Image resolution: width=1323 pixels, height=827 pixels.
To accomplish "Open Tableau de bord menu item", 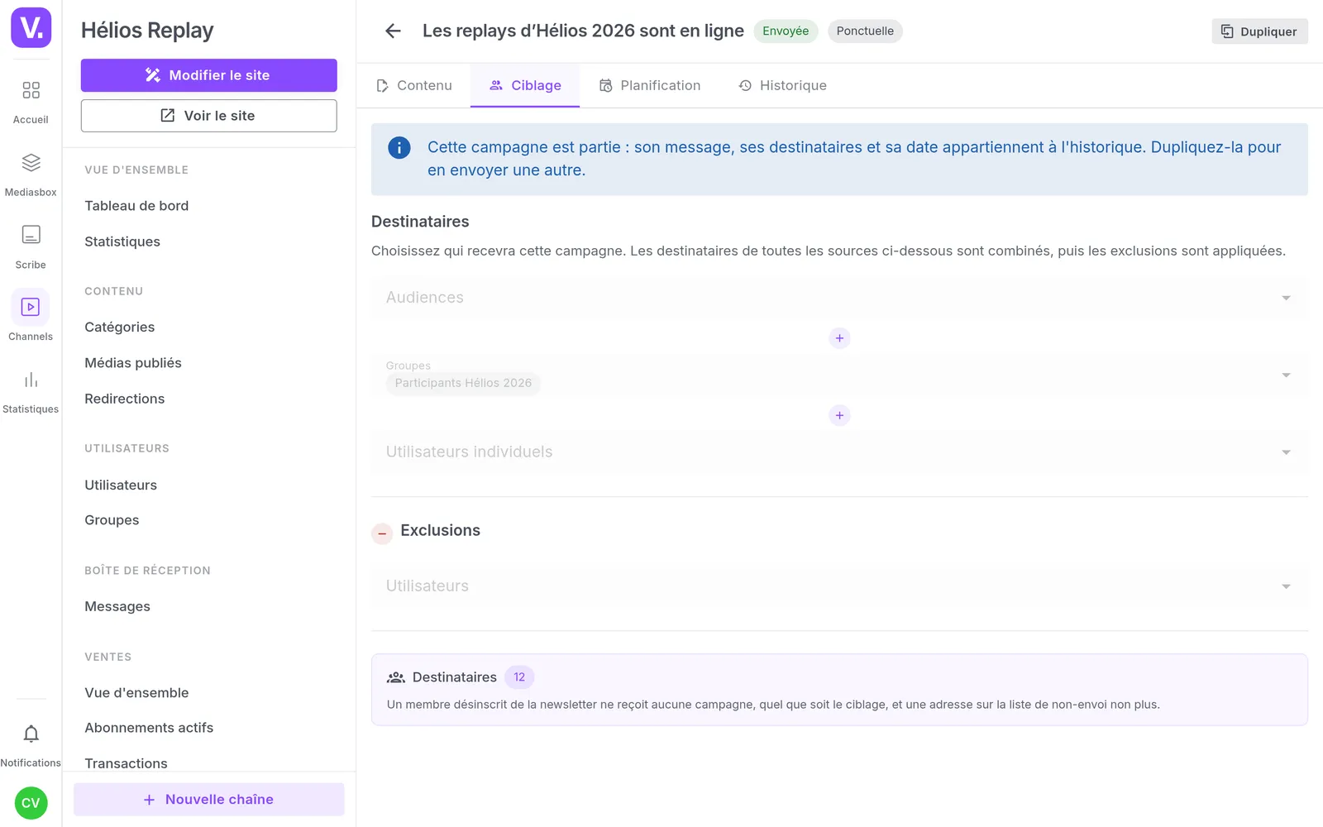I will click(x=136, y=206).
